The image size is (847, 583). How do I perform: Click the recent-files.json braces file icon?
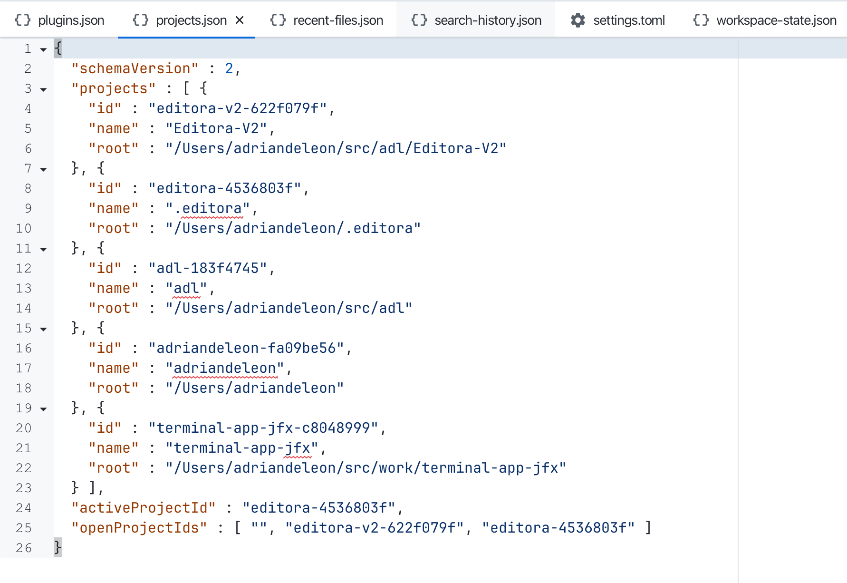tap(278, 20)
